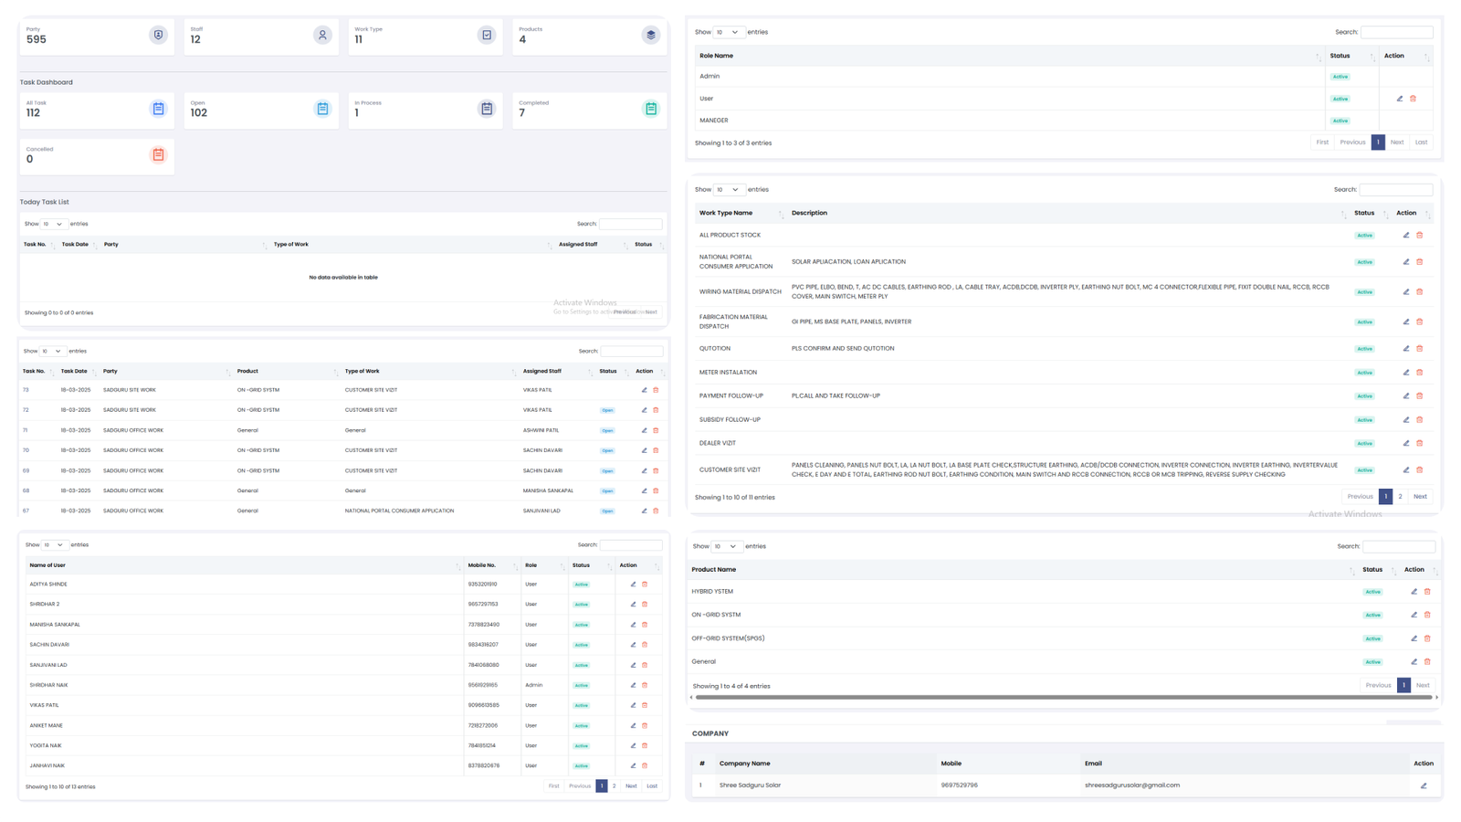Edit task 71 assigned to ASHWINI PATIL
The height and width of the screenshot is (822, 1461).
[644, 430]
